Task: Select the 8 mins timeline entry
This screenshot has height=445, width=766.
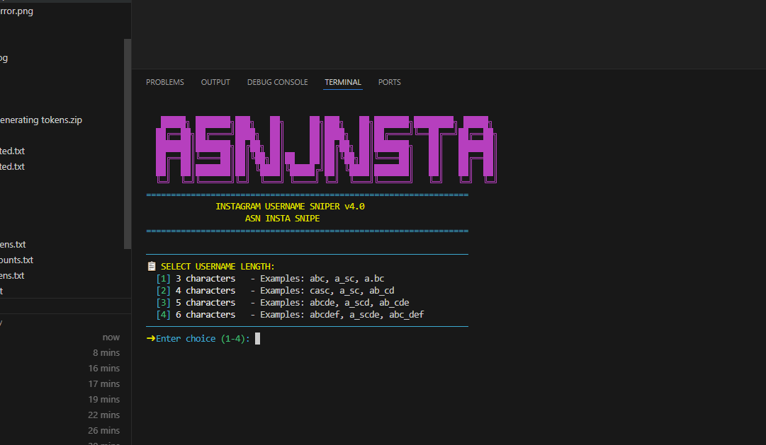Action: pyautogui.click(x=106, y=353)
